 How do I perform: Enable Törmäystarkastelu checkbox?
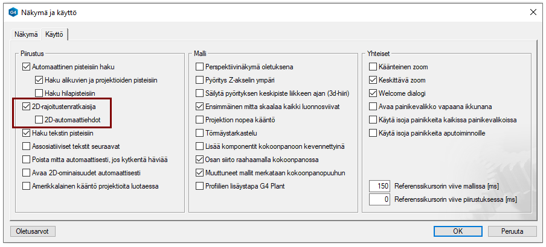pyautogui.click(x=200, y=133)
